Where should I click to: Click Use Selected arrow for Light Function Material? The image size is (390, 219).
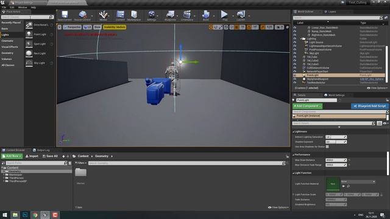(344, 186)
